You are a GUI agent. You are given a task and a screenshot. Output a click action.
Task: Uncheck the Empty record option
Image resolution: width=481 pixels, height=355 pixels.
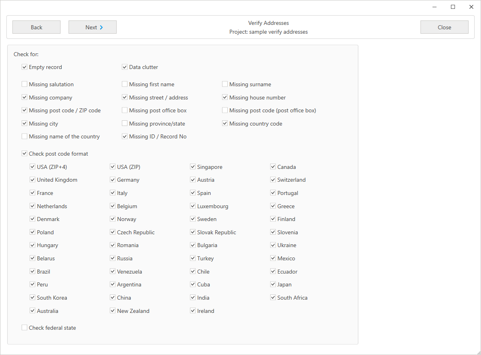coord(24,67)
